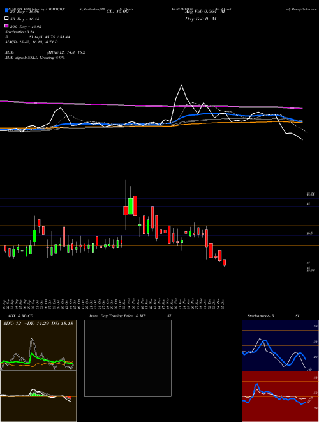Open the blue Stochastics chart panel
Image resolution: width=319 pixels, height=422 pixels.
tap(280, 345)
